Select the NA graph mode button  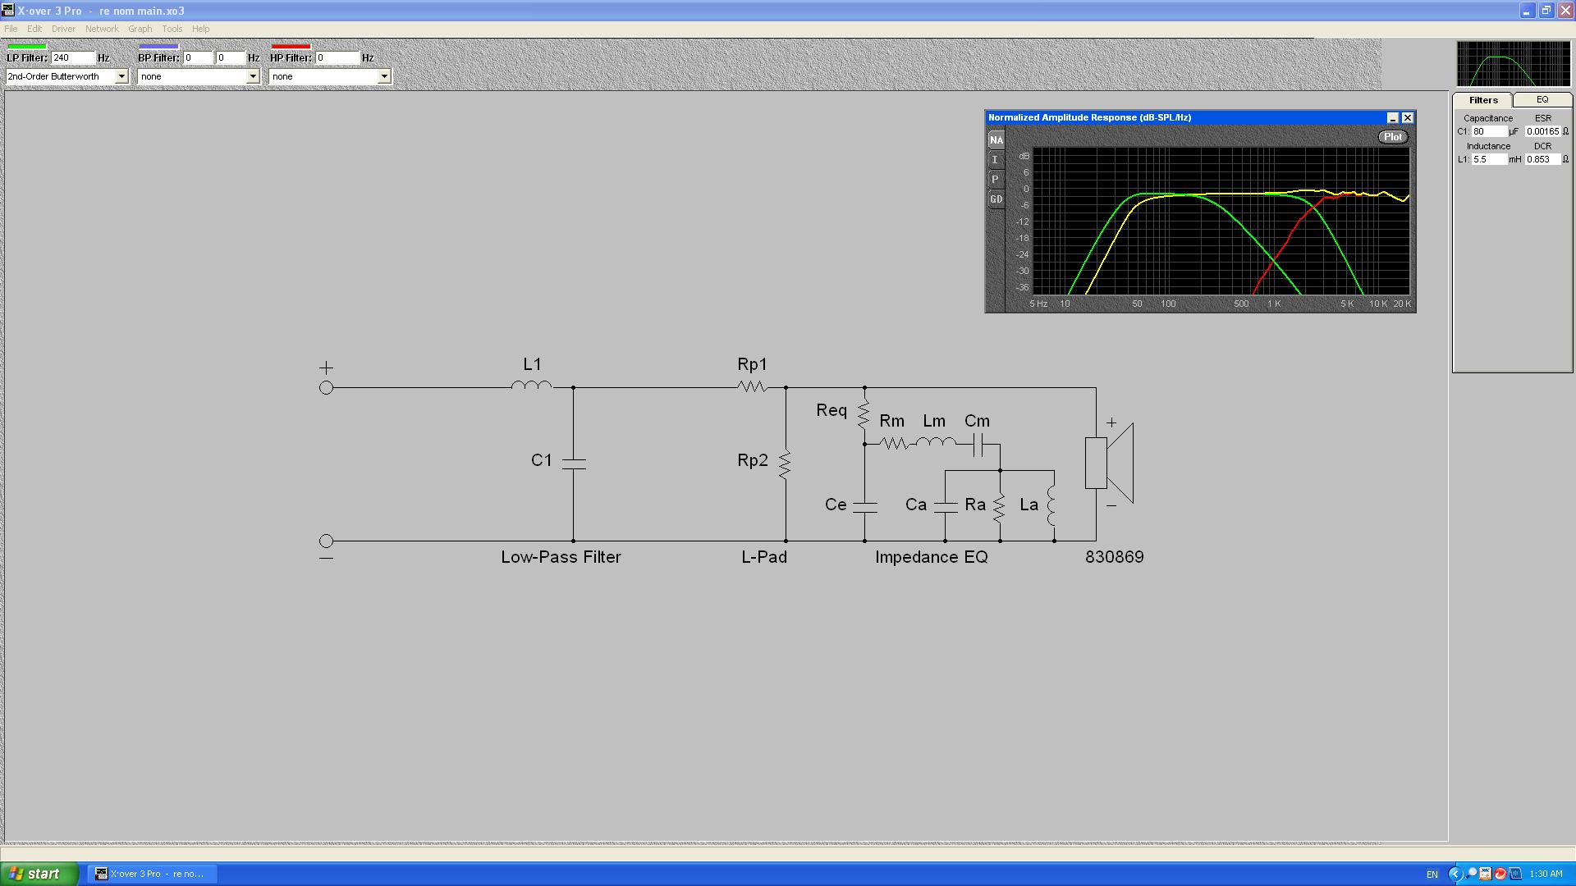pos(996,140)
